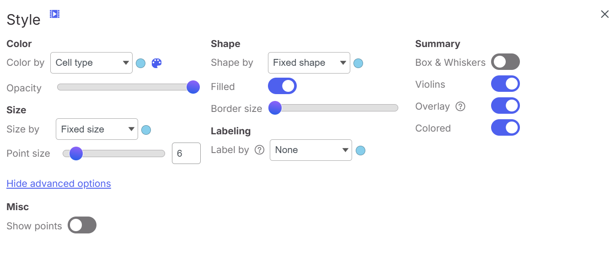Click the color palette icon
The image size is (615, 254).
(157, 63)
